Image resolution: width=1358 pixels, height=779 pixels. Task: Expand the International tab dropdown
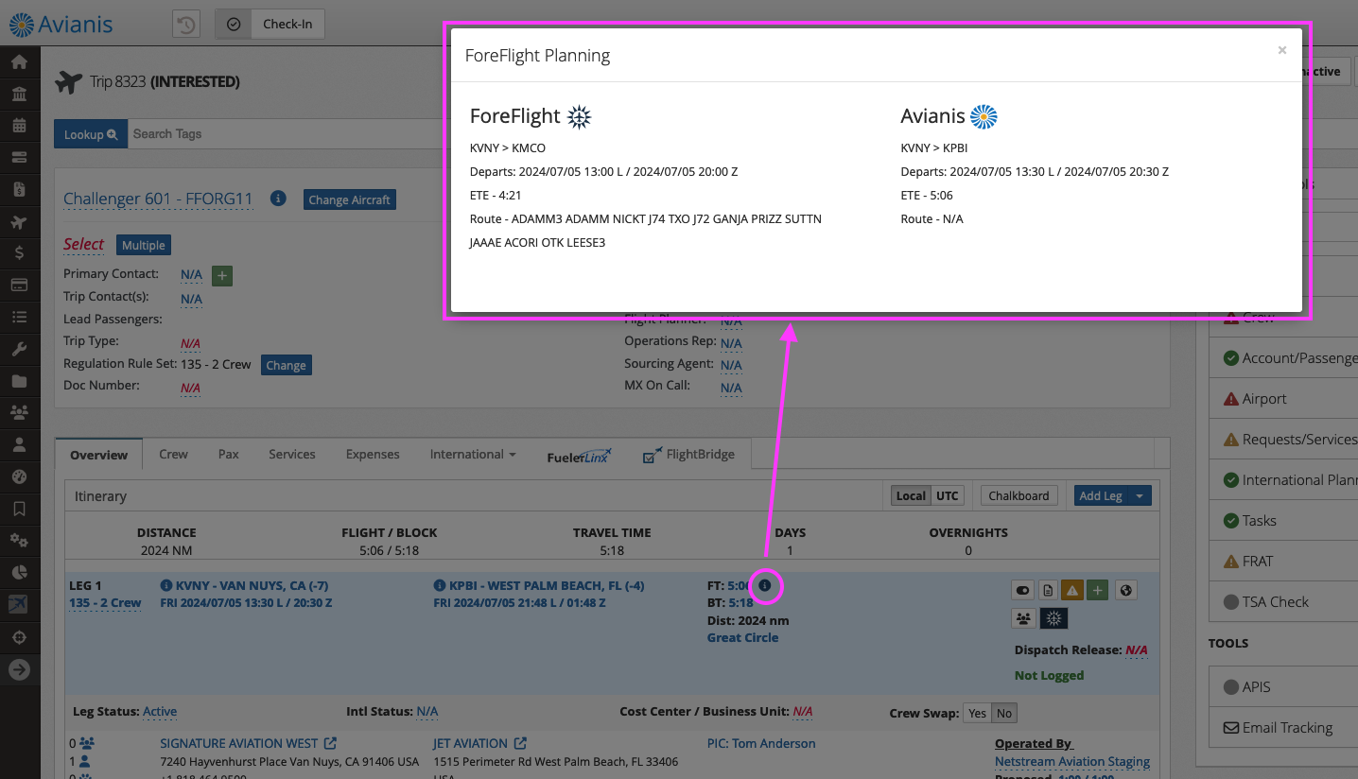(x=473, y=454)
